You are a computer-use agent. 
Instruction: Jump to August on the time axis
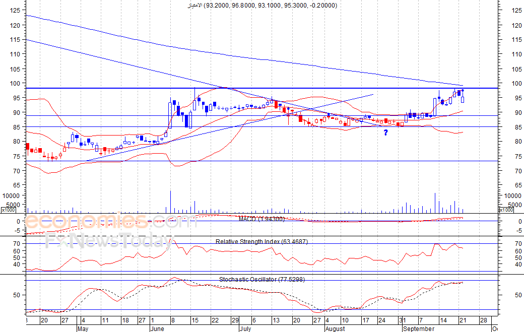click(335, 328)
